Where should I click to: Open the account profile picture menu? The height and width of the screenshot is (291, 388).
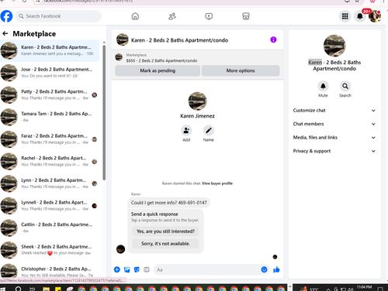(x=374, y=16)
